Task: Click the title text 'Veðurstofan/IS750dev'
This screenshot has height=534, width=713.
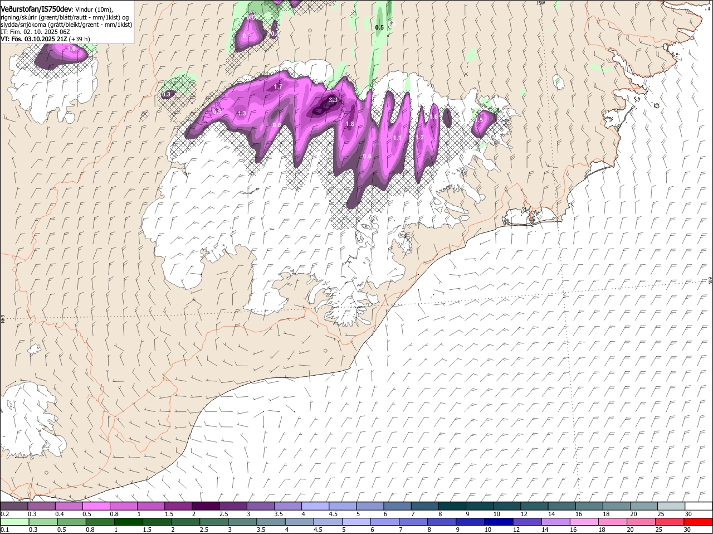Action: (x=36, y=9)
